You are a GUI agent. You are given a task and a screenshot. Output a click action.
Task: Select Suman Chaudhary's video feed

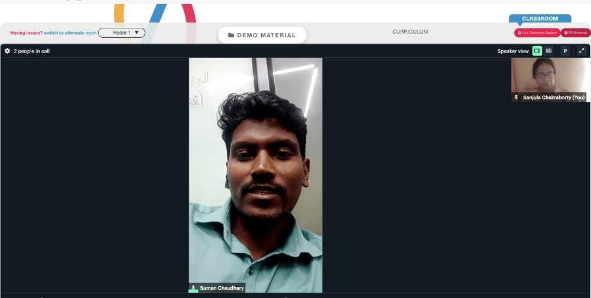click(x=255, y=175)
